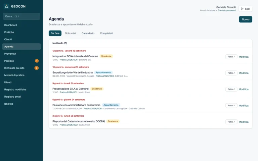This screenshot has width=258, height=161.
Task: Click the Agenda page heading
Action: point(56,19)
